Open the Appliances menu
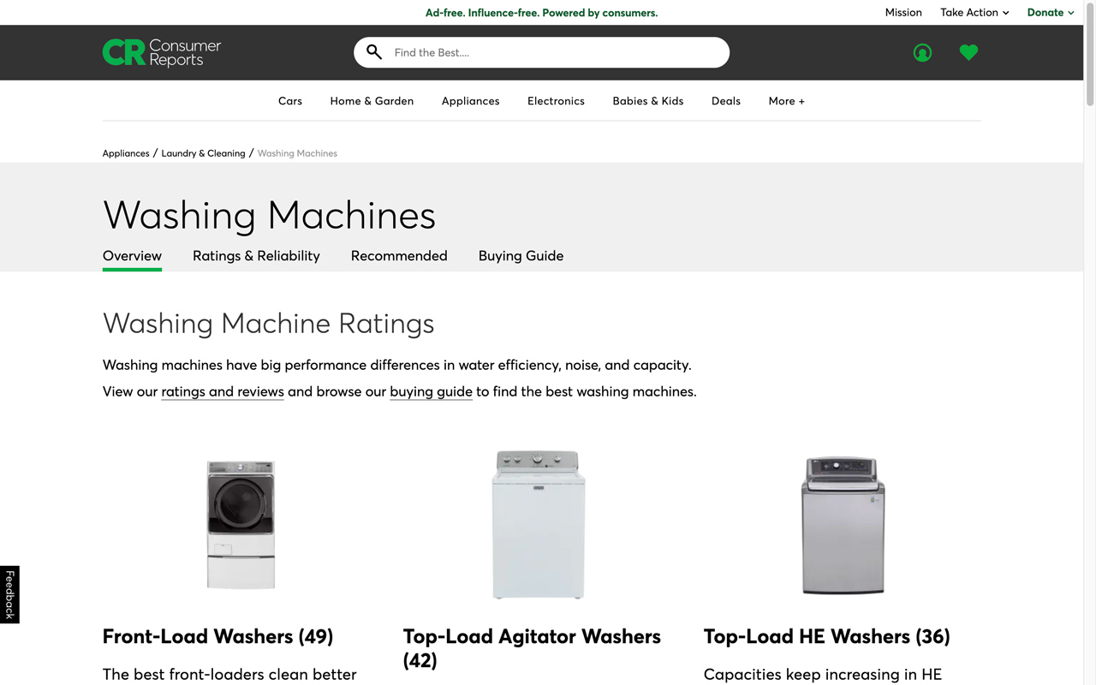The image size is (1096, 685). pyautogui.click(x=470, y=101)
